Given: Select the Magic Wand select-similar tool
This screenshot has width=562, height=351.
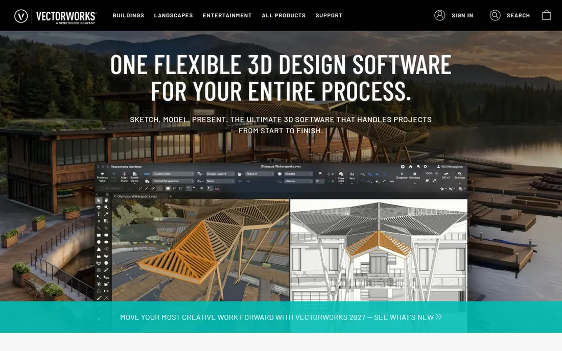Looking at the screenshot, I should pyautogui.click(x=99, y=278).
